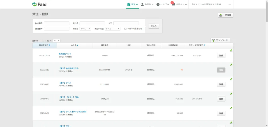
Task: Open the 取引先 menu
Action: [147, 5]
